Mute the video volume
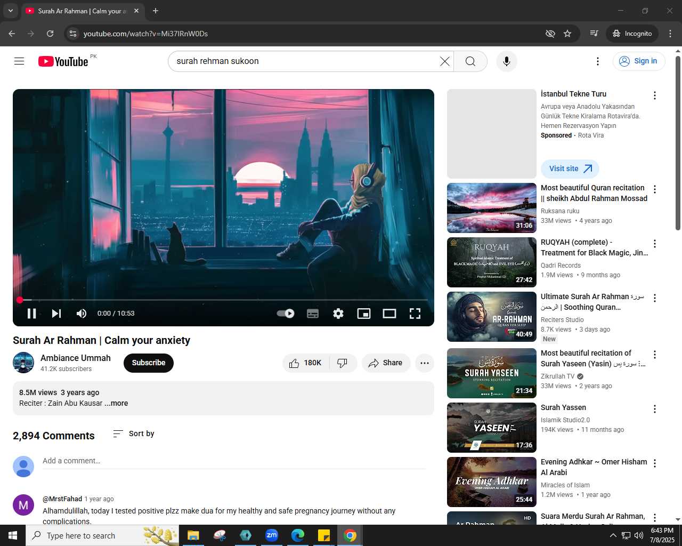 [x=82, y=314]
